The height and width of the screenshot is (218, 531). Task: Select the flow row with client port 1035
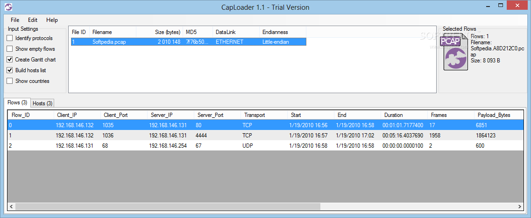click(x=266, y=125)
